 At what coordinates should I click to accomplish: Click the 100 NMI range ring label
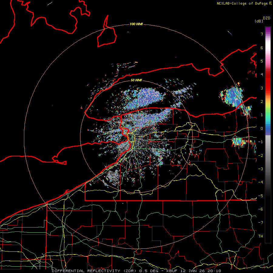coord(136,24)
